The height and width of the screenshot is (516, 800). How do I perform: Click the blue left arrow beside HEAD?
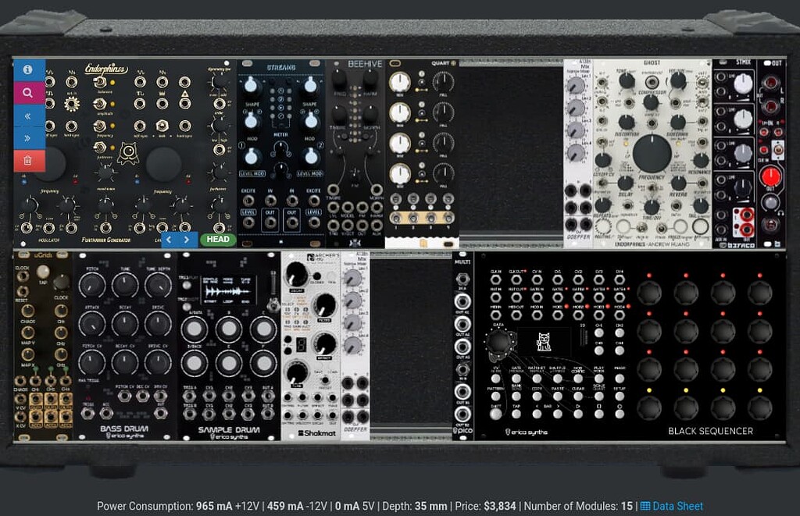[x=170, y=240]
